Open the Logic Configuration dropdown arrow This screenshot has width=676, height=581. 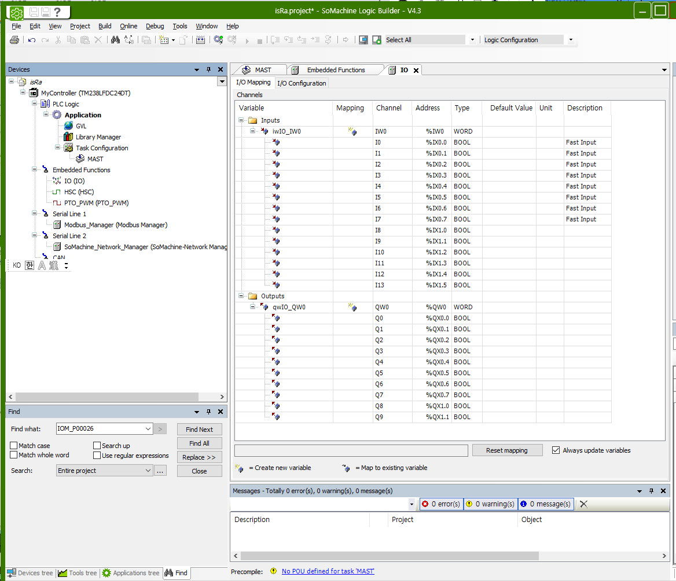tap(571, 40)
